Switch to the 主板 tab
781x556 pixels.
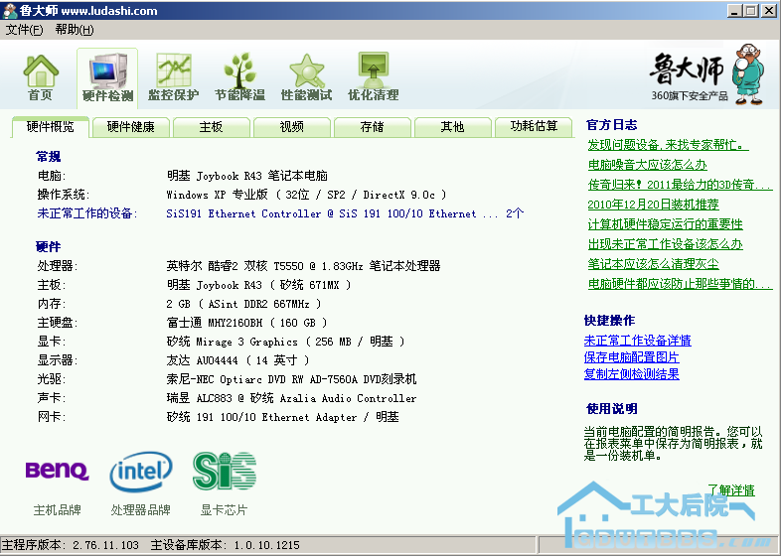coord(211,127)
